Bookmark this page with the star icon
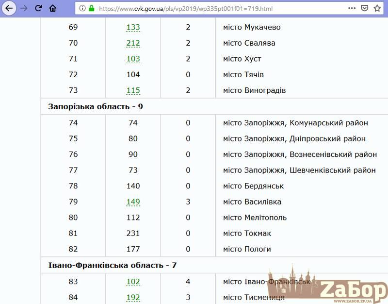388x304 pixels. click(x=377, y=8)
